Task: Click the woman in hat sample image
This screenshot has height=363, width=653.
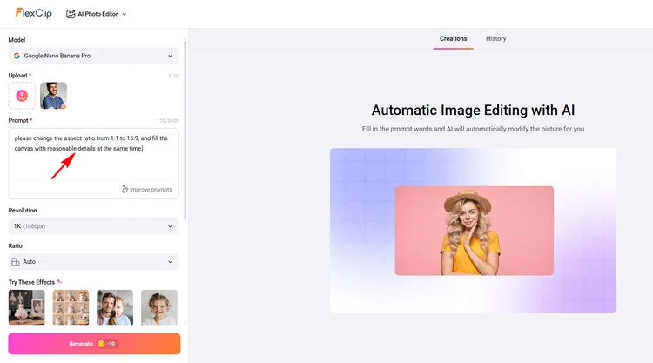Action: coord(475,231)
